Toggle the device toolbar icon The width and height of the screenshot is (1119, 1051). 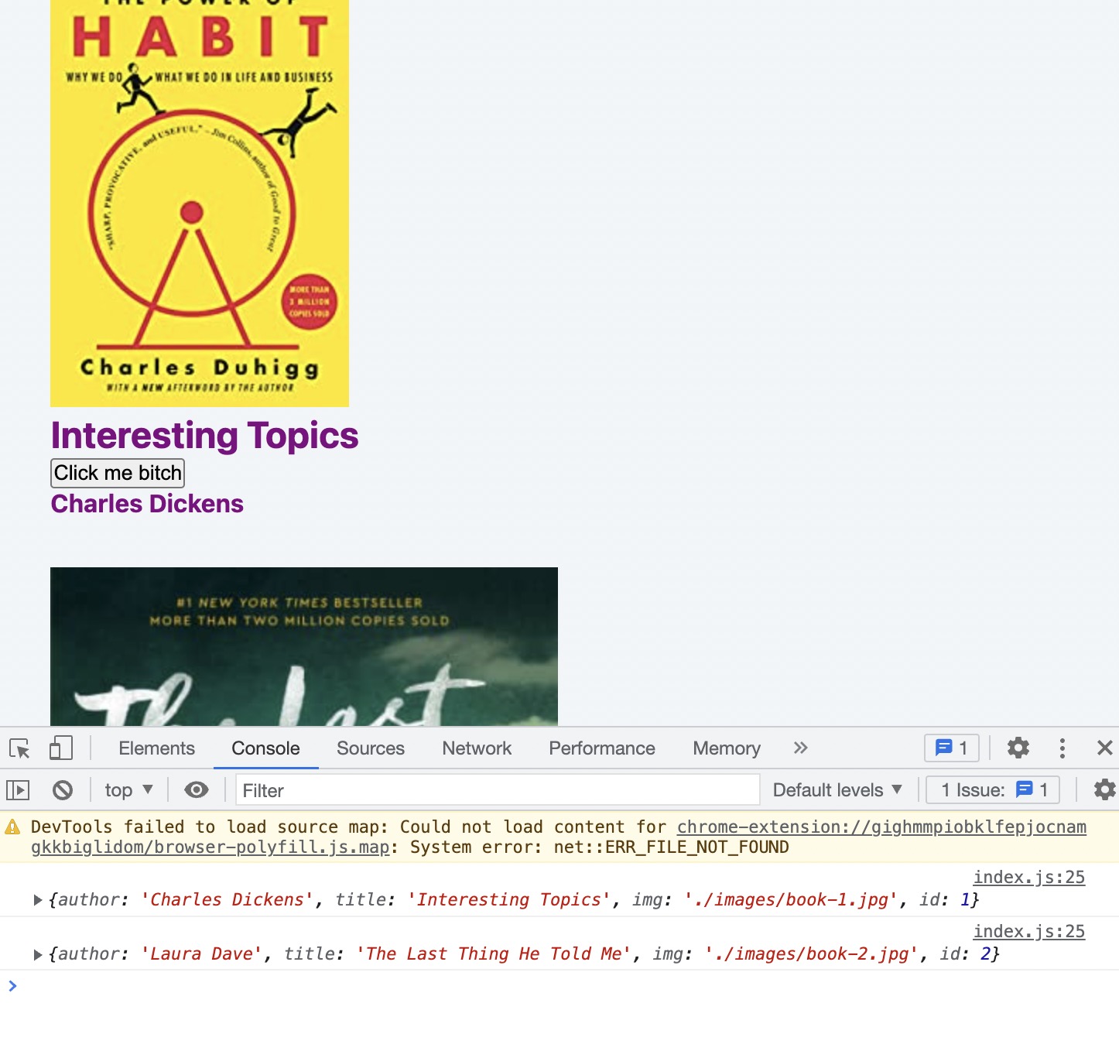coord(60,748)
